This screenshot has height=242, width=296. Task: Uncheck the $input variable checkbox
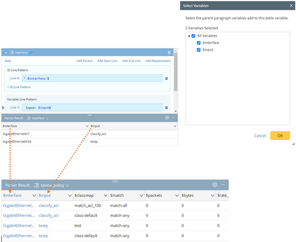199,50
